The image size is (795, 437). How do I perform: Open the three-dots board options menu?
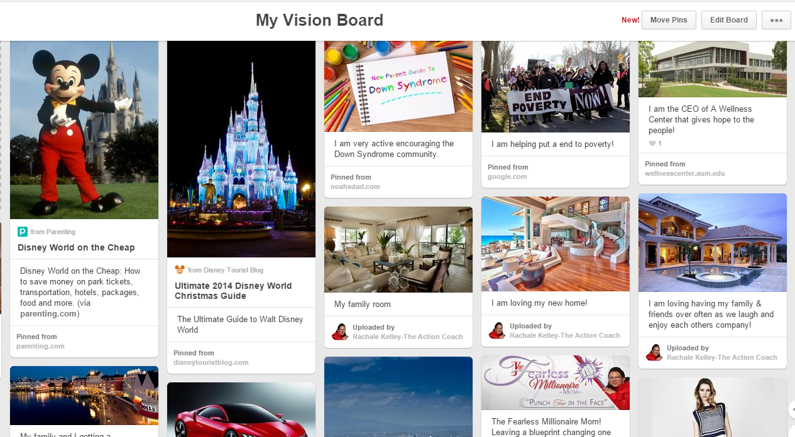coord(776,20)
